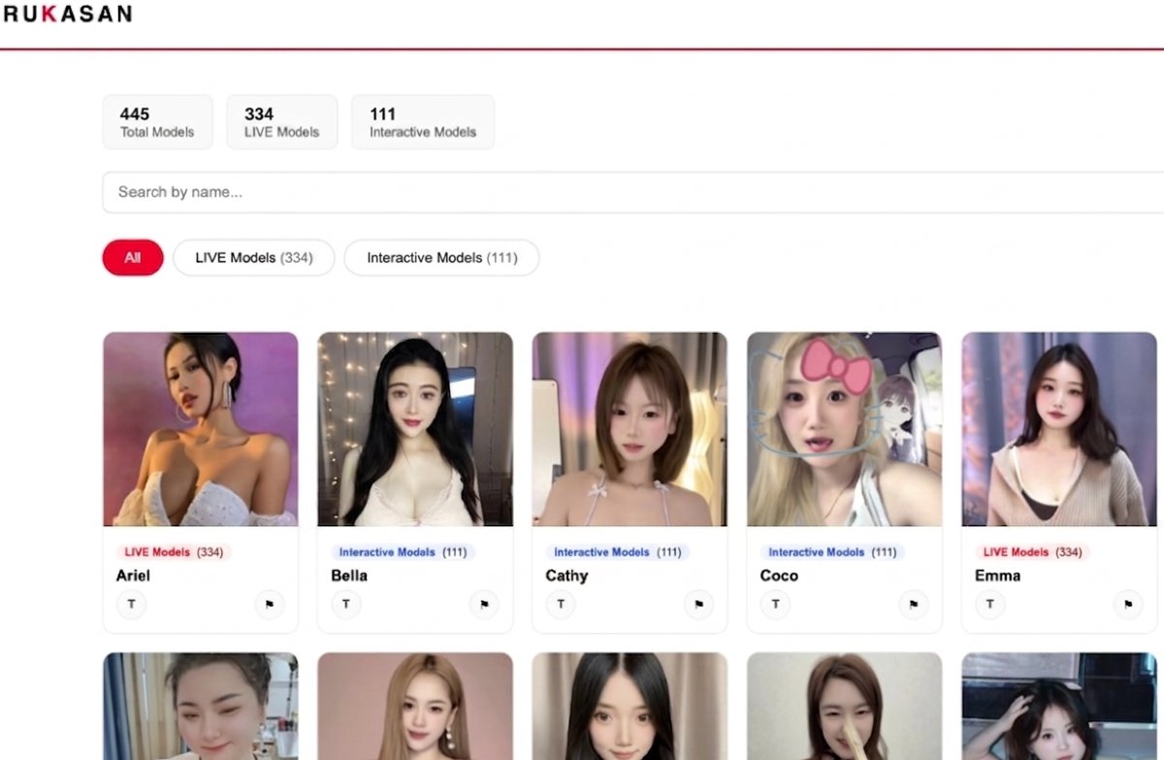
Task: Hit the flag icon on Emma's card
Action: [1127, 604]
